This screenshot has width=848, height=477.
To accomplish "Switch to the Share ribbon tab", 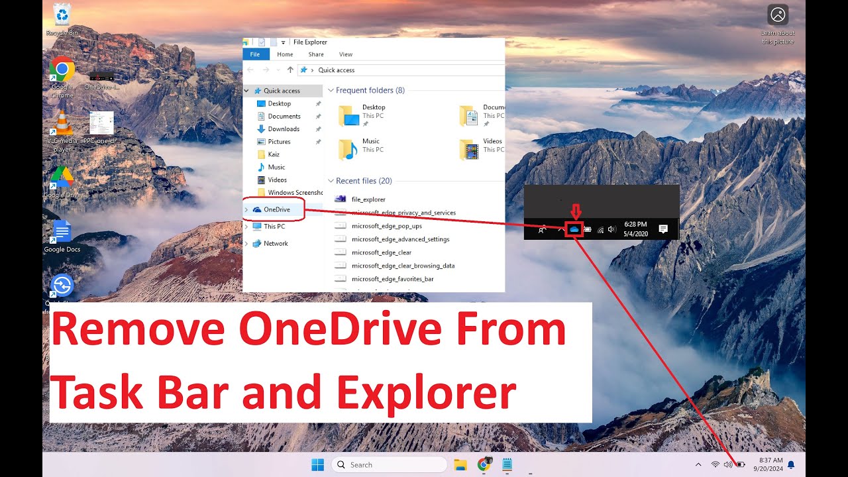I will tap(316, 54).
